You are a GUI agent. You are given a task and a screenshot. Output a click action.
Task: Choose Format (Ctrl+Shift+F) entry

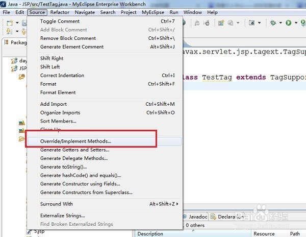[105, 84]
